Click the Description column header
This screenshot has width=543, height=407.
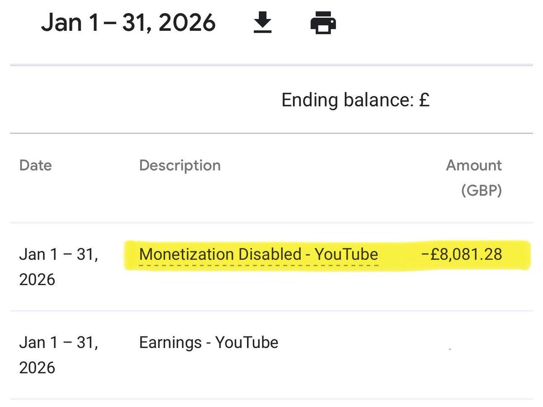point(180,165)
